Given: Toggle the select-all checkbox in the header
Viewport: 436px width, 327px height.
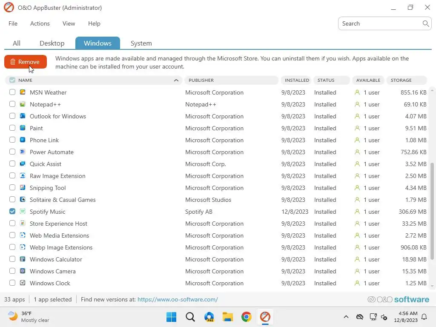Looking at the screenshot, I should pos(12,80).
